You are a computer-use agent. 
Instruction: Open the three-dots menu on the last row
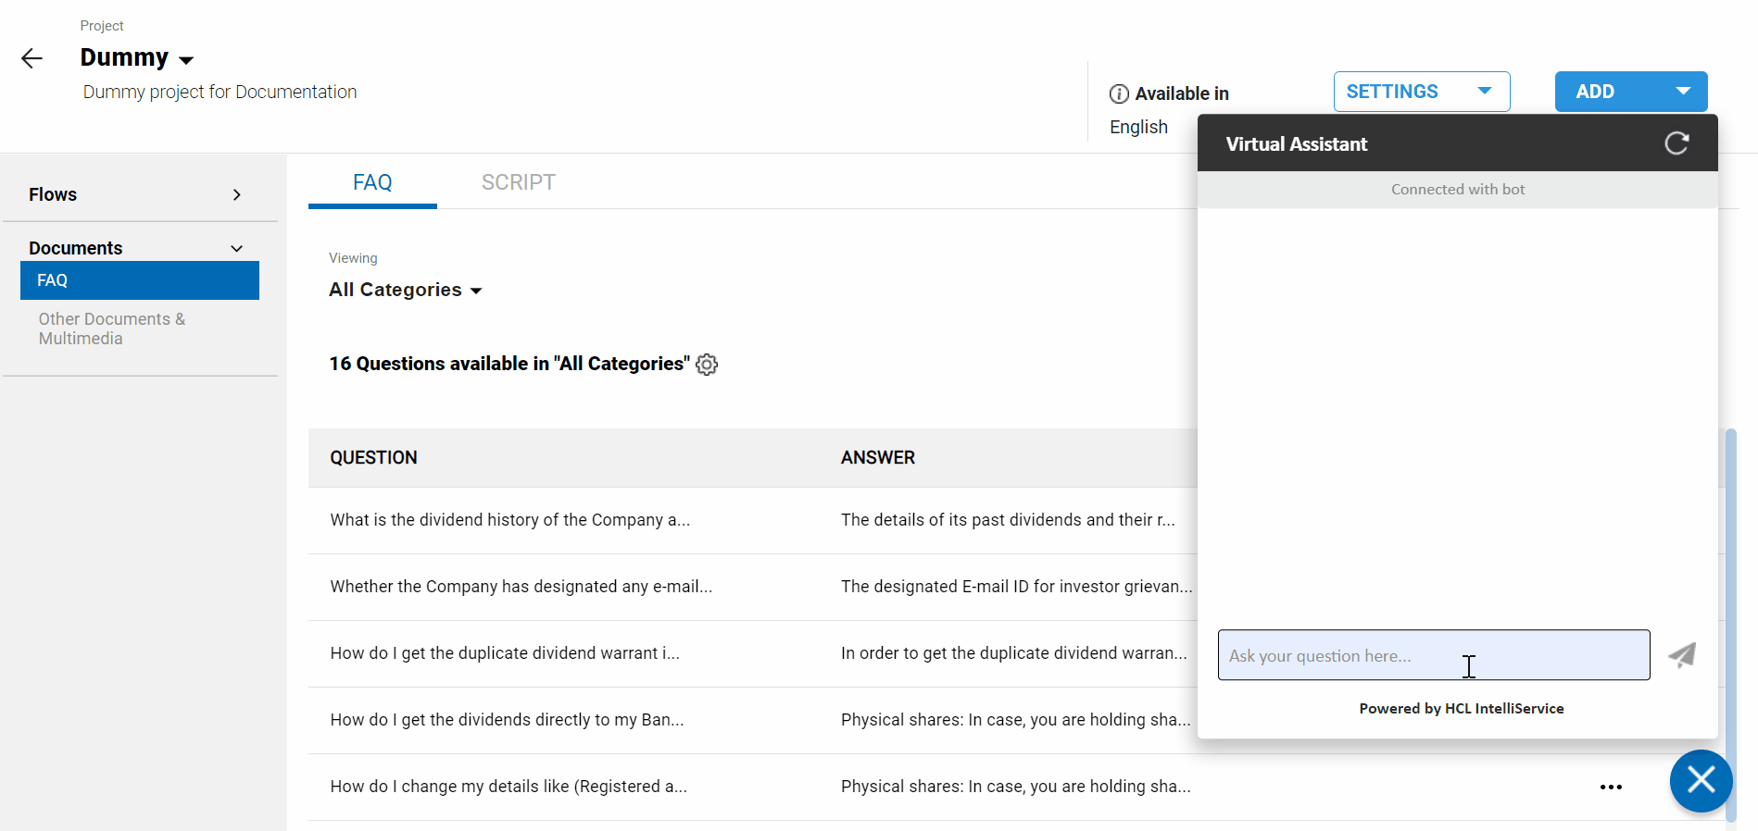coord(1611,787)
